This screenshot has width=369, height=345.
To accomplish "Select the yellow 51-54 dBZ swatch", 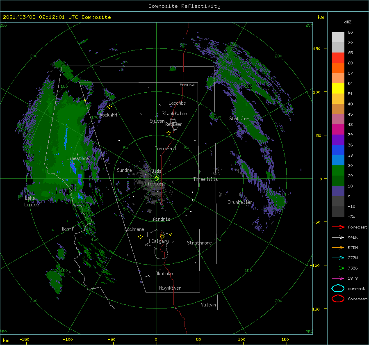I will (x=338, y=89).
